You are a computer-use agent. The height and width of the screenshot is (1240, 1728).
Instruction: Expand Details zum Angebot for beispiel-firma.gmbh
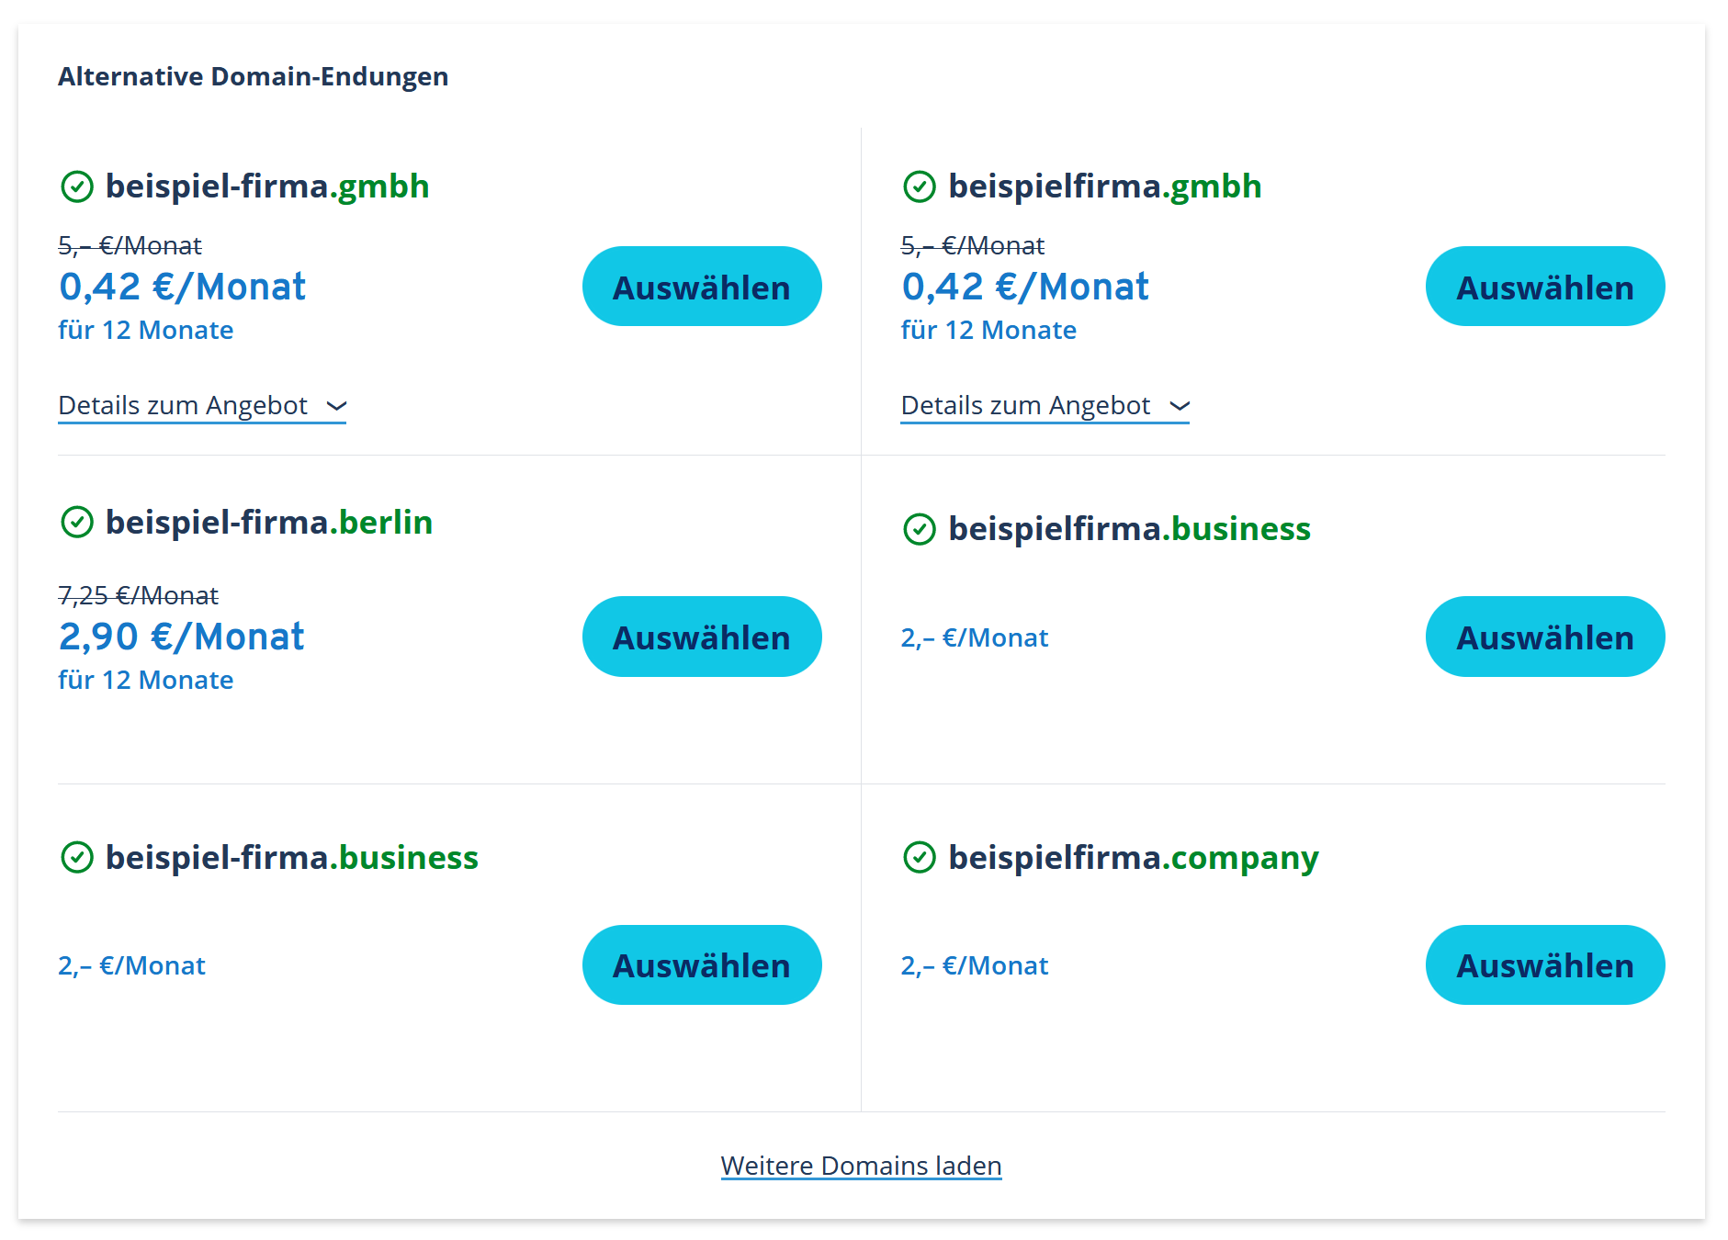[202, 406]
